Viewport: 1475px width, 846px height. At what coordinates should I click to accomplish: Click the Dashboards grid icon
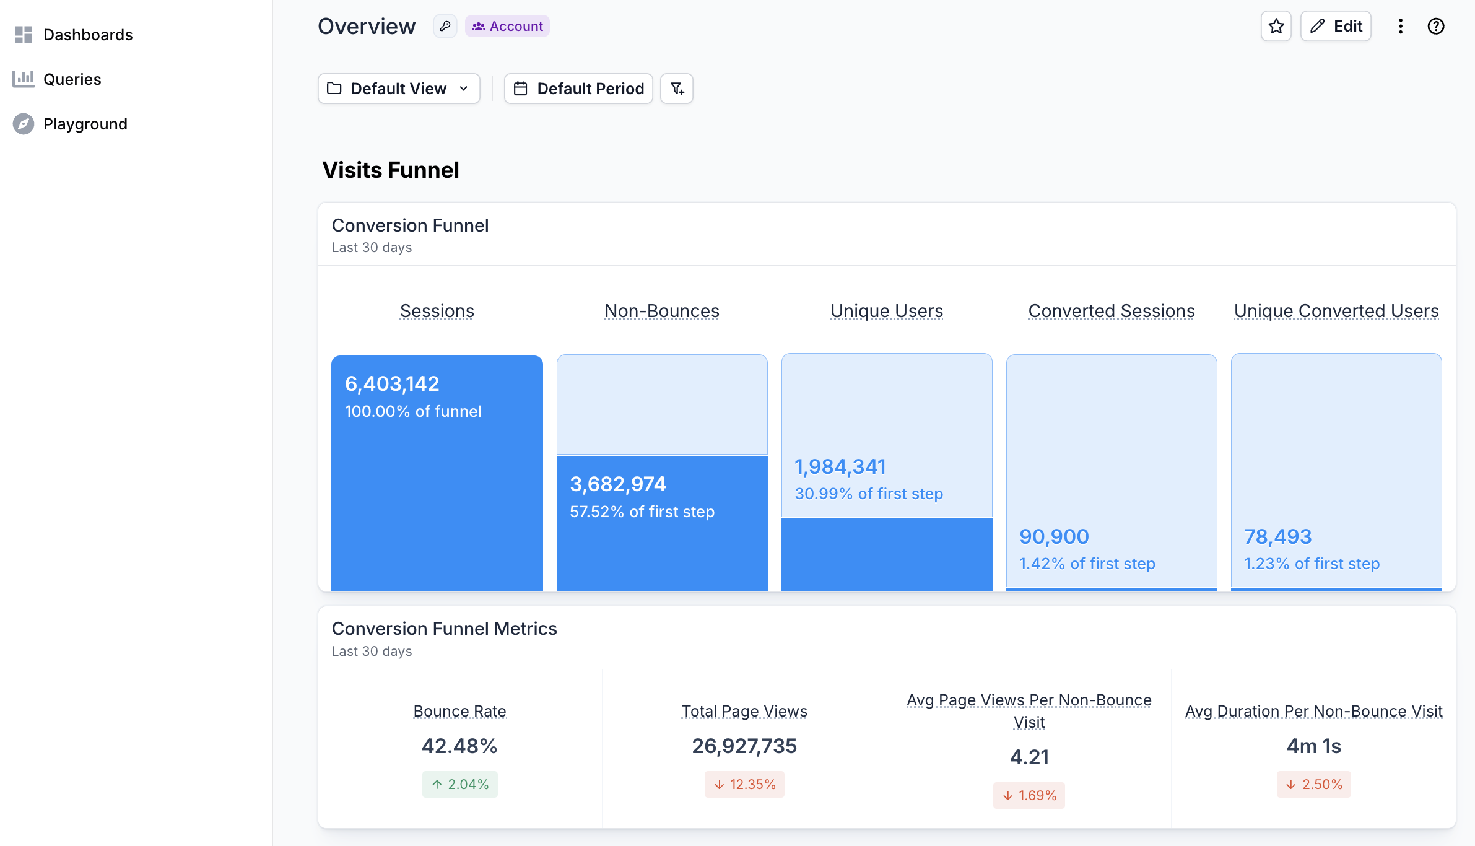[x=24, y=35]
